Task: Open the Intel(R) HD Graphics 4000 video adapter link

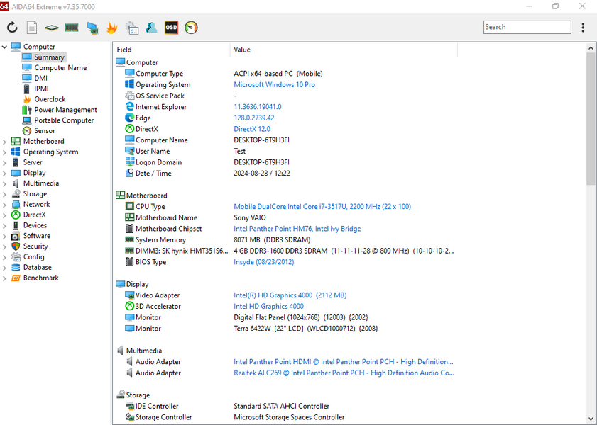Action: coord(290,295)
